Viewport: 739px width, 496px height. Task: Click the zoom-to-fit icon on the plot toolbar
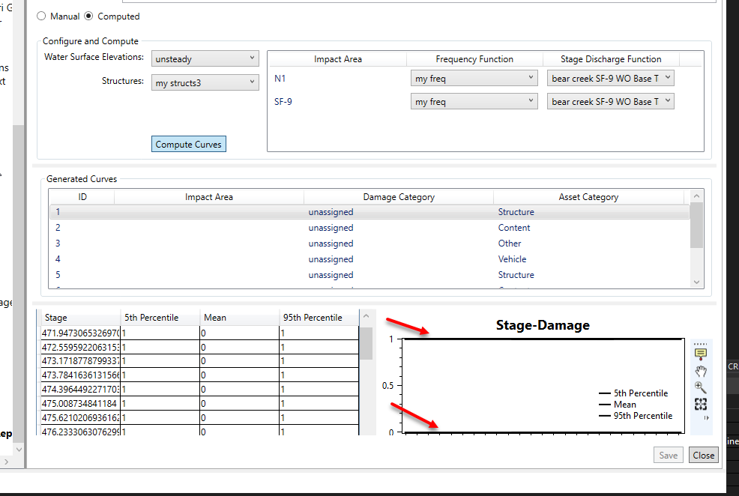[700, 404]
